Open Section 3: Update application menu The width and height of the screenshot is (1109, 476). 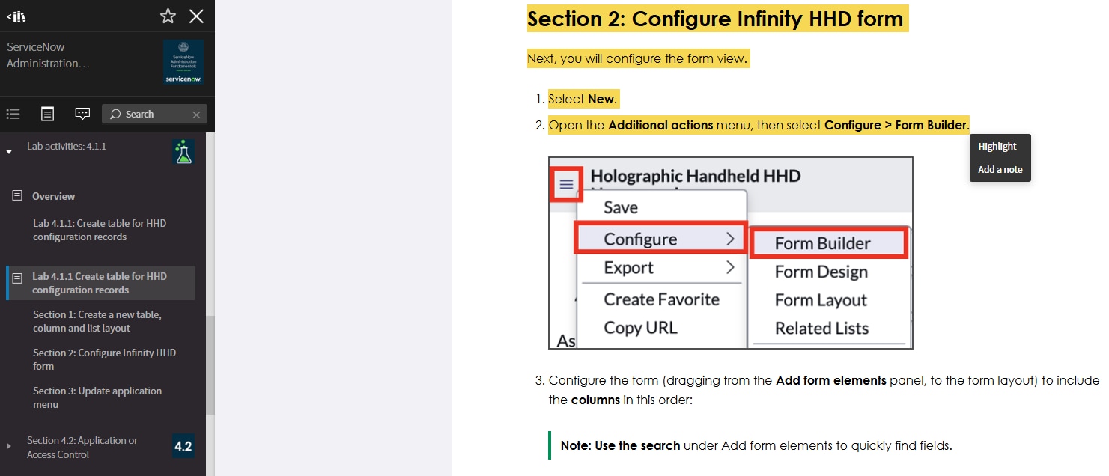97,397
